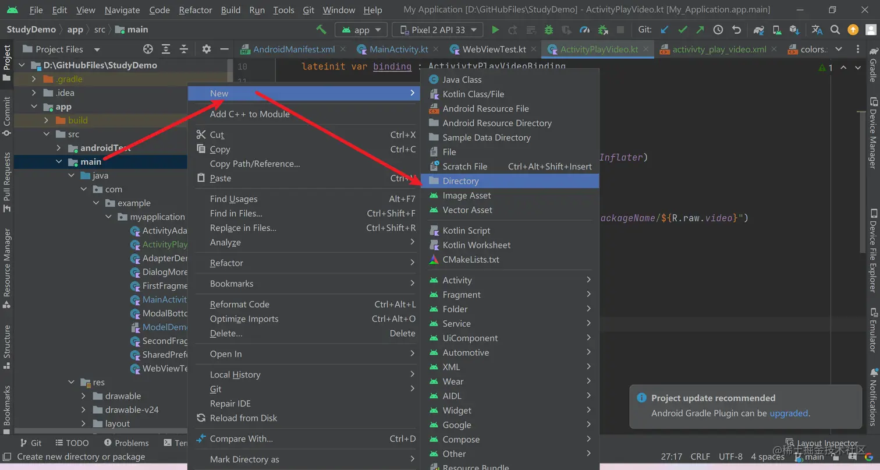The image size is (880, 470).
Task: Click the upgraded link in the notification
Action: click(789, 413)
